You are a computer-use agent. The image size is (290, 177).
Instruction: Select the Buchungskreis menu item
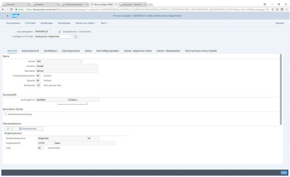coord(13,23)
